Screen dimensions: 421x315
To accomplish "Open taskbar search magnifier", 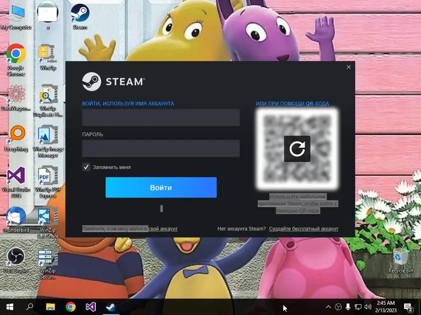I will [x=30, y=307].
